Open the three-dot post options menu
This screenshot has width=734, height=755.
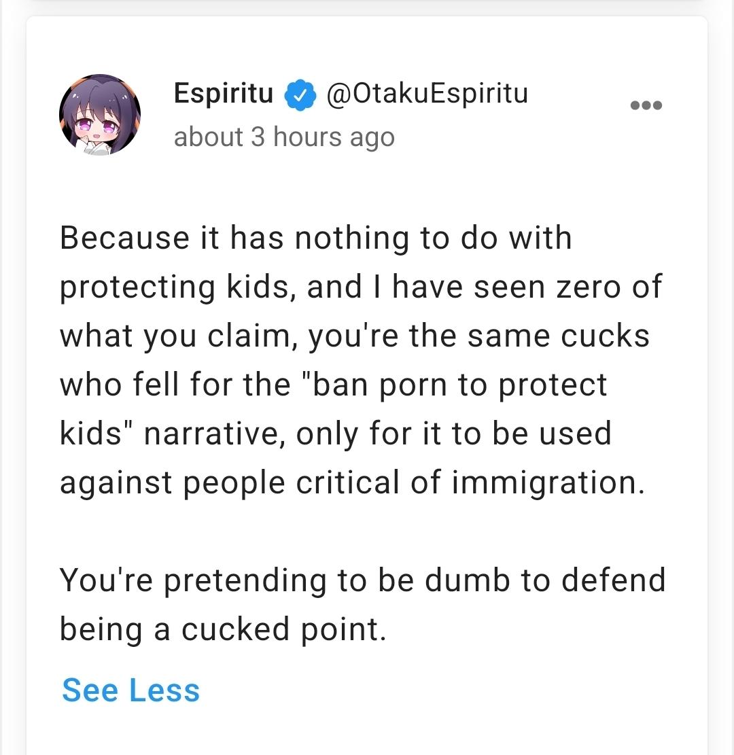click(646, 105)
